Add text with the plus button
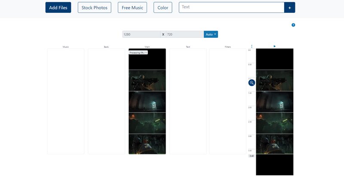The width and height of the screenshot is (344, 178). pos(289,7)
